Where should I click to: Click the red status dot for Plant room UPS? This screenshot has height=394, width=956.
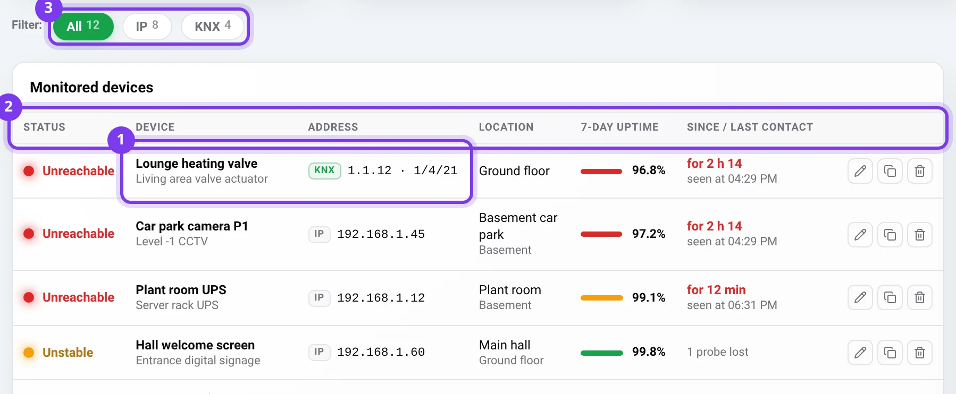29,297
